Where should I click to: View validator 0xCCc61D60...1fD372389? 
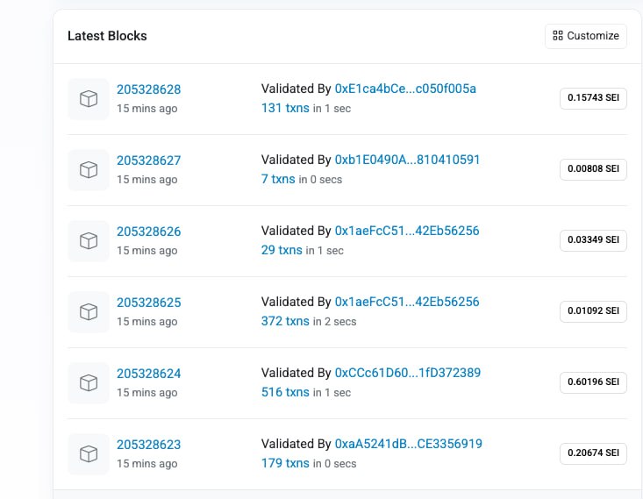[408, 373]
